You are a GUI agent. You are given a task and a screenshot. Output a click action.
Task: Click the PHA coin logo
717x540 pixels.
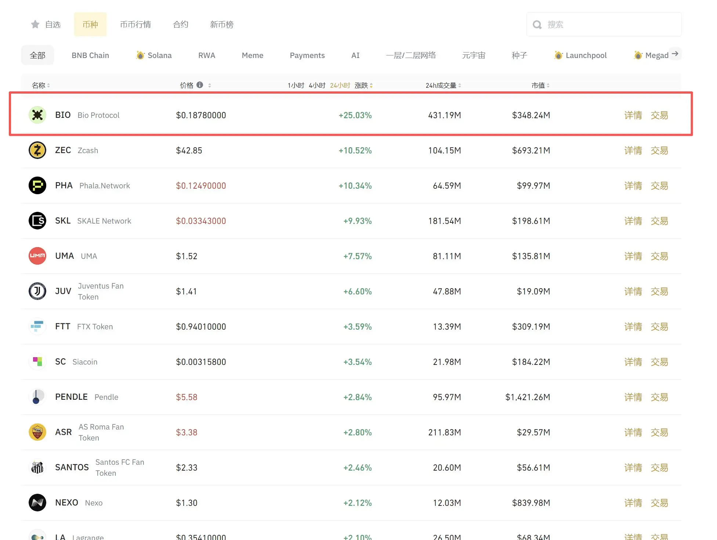(x=37, y=185)
